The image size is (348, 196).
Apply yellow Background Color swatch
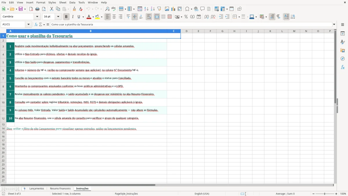click(97, 17)
